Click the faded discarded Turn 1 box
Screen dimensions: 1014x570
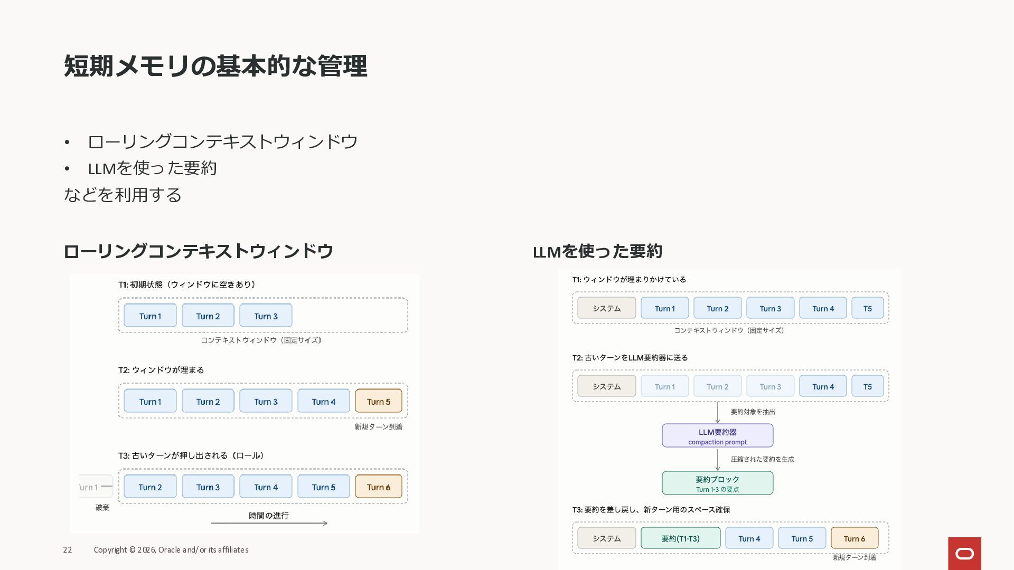click(x=96, y=487)
